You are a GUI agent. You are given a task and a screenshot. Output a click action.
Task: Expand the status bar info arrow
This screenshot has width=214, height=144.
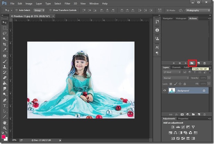click(x=60, y=140)
